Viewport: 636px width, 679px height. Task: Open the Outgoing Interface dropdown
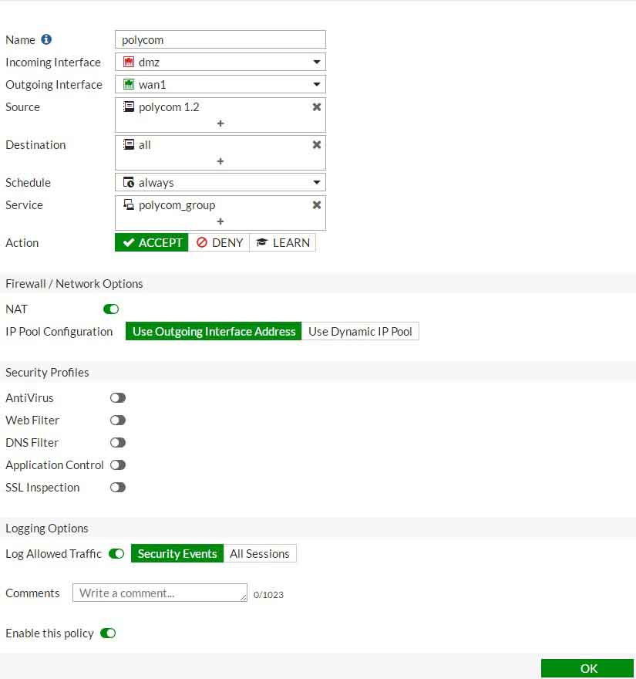[317, 84]
